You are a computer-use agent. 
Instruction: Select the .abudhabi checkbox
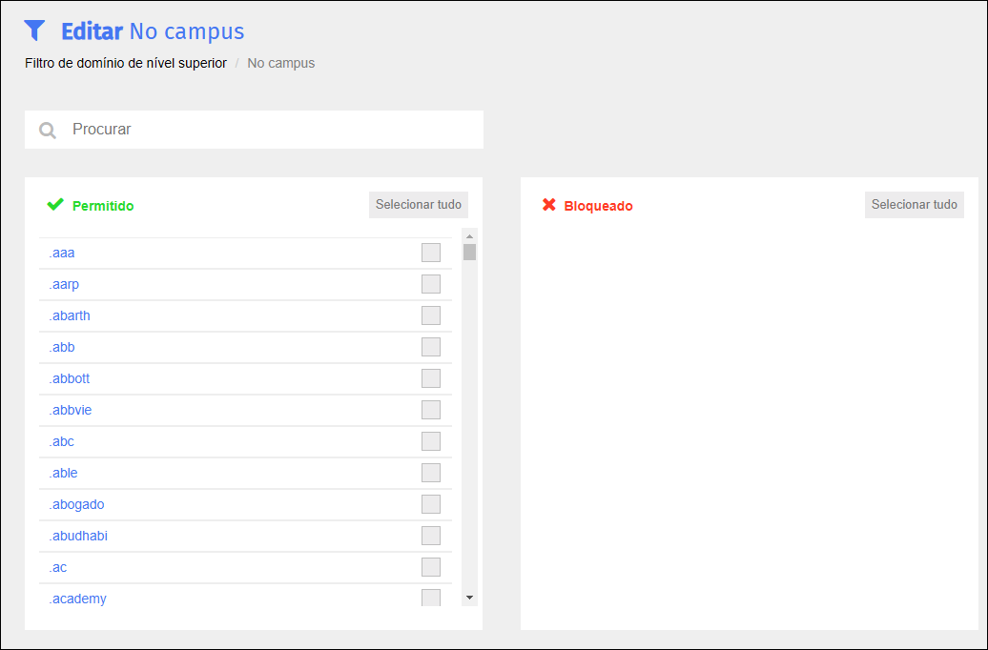tap(431, 536)
